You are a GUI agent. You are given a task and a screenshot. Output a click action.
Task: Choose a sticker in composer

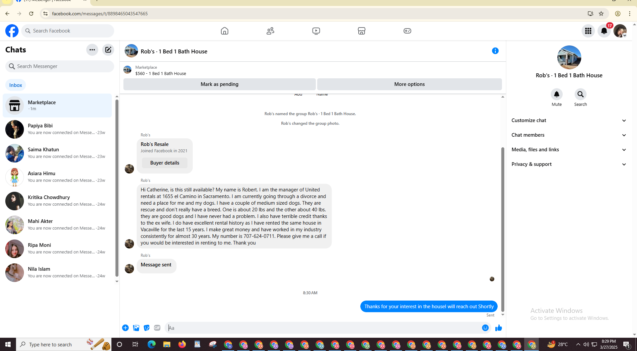tap(147, 328)
